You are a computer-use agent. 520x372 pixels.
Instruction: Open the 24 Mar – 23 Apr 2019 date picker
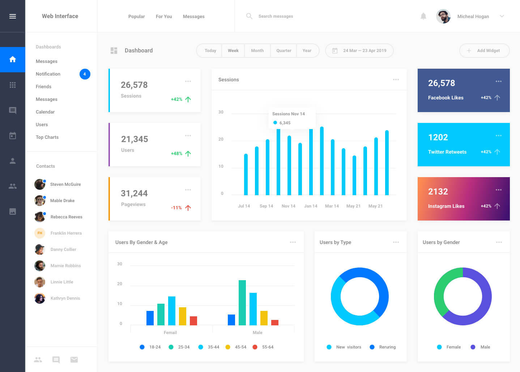pyautogui.click(x=359, y=51)
